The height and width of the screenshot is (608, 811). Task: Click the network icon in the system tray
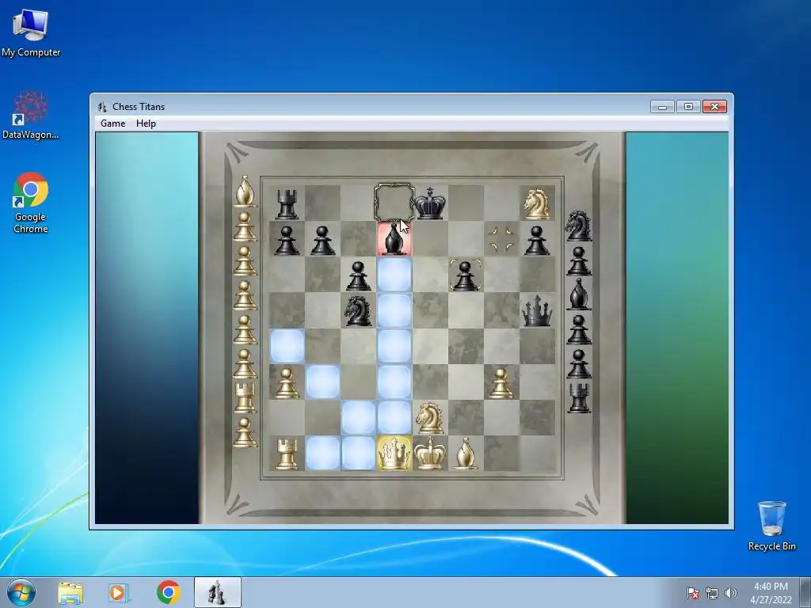coord(712,593)
